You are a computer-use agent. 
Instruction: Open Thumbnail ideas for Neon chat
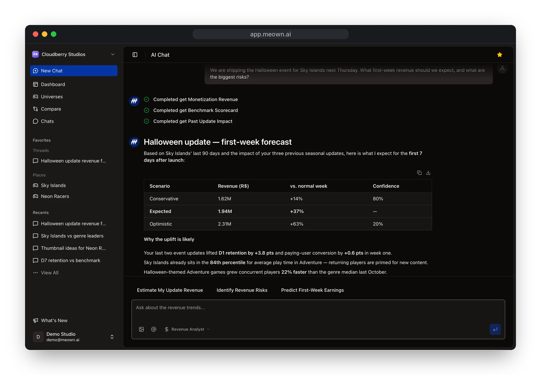click(x=74, y=248)
